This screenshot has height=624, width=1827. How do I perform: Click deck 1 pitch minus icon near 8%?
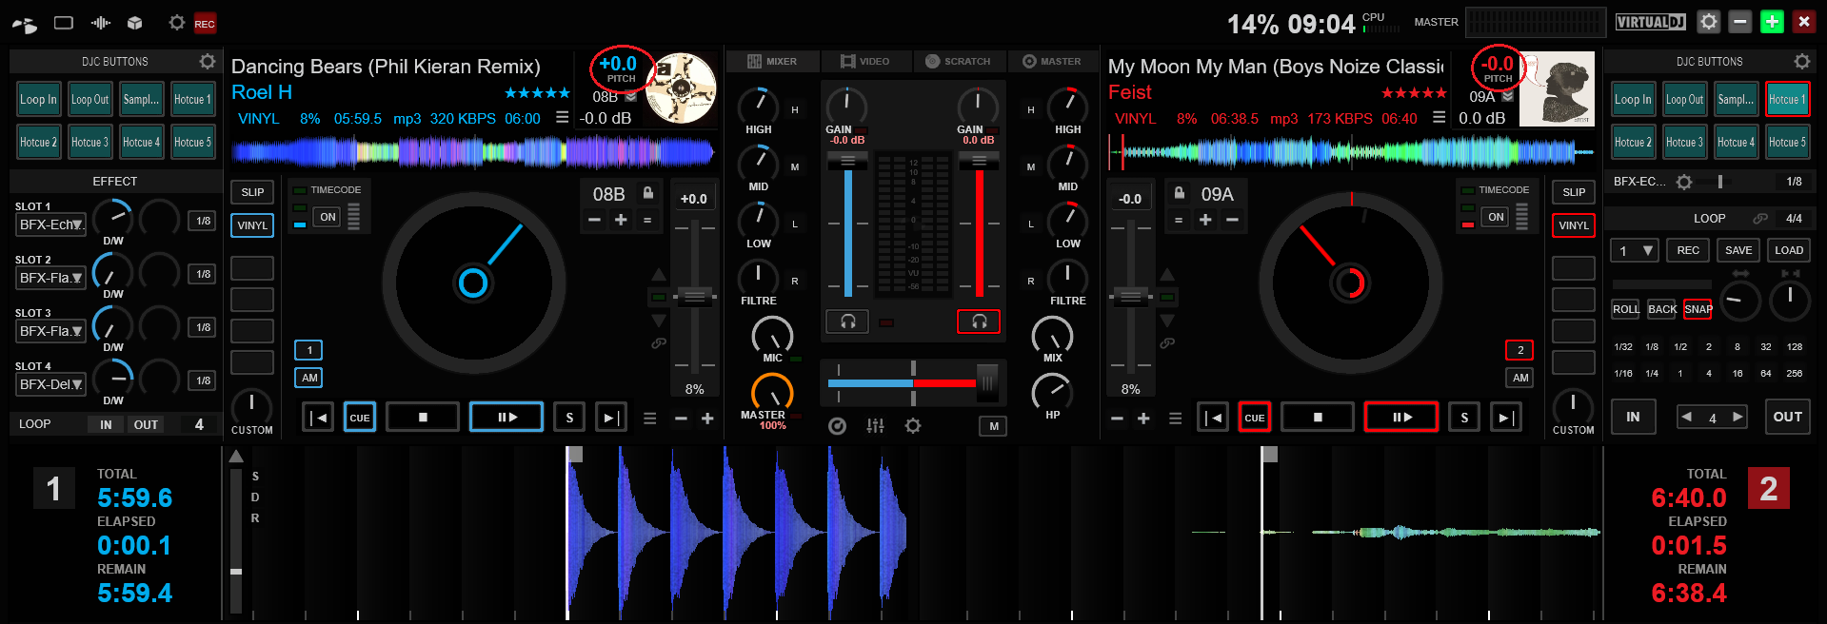pyautogui.click(x=681, y=419)
